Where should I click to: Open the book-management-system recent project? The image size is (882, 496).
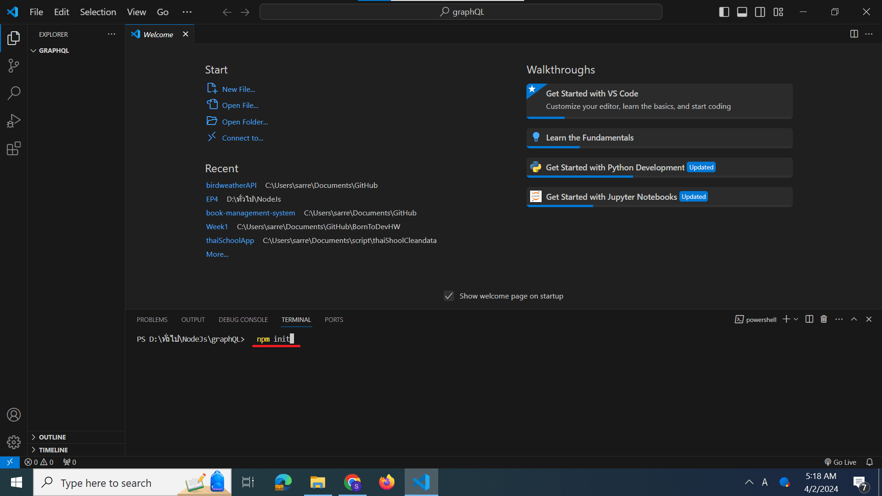(x=250, y=213)
